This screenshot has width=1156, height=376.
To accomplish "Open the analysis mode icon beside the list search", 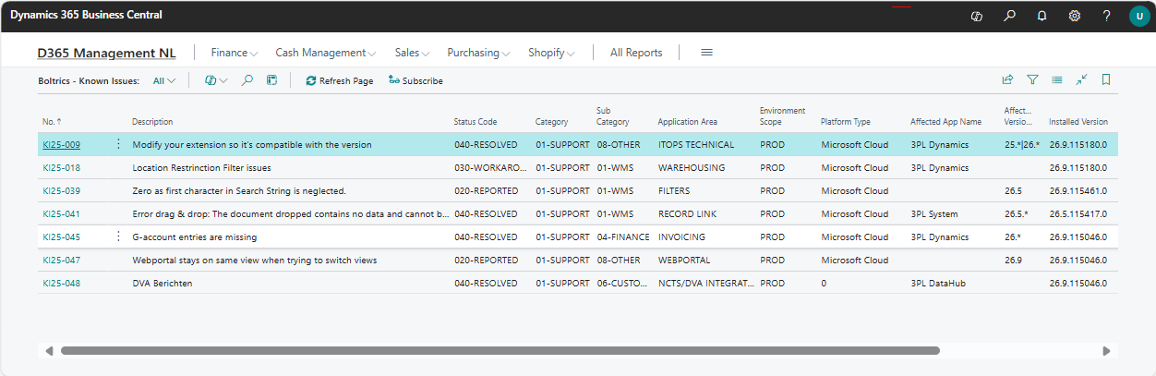I will tap(271, 80).
